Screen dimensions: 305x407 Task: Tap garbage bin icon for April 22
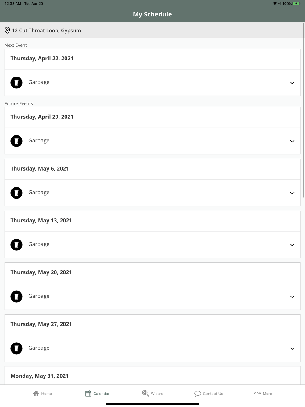(16, 83)
